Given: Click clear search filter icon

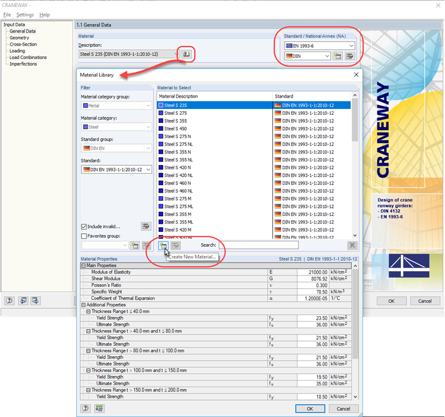Looking at the screenshot, I should [x=352, y=245].
